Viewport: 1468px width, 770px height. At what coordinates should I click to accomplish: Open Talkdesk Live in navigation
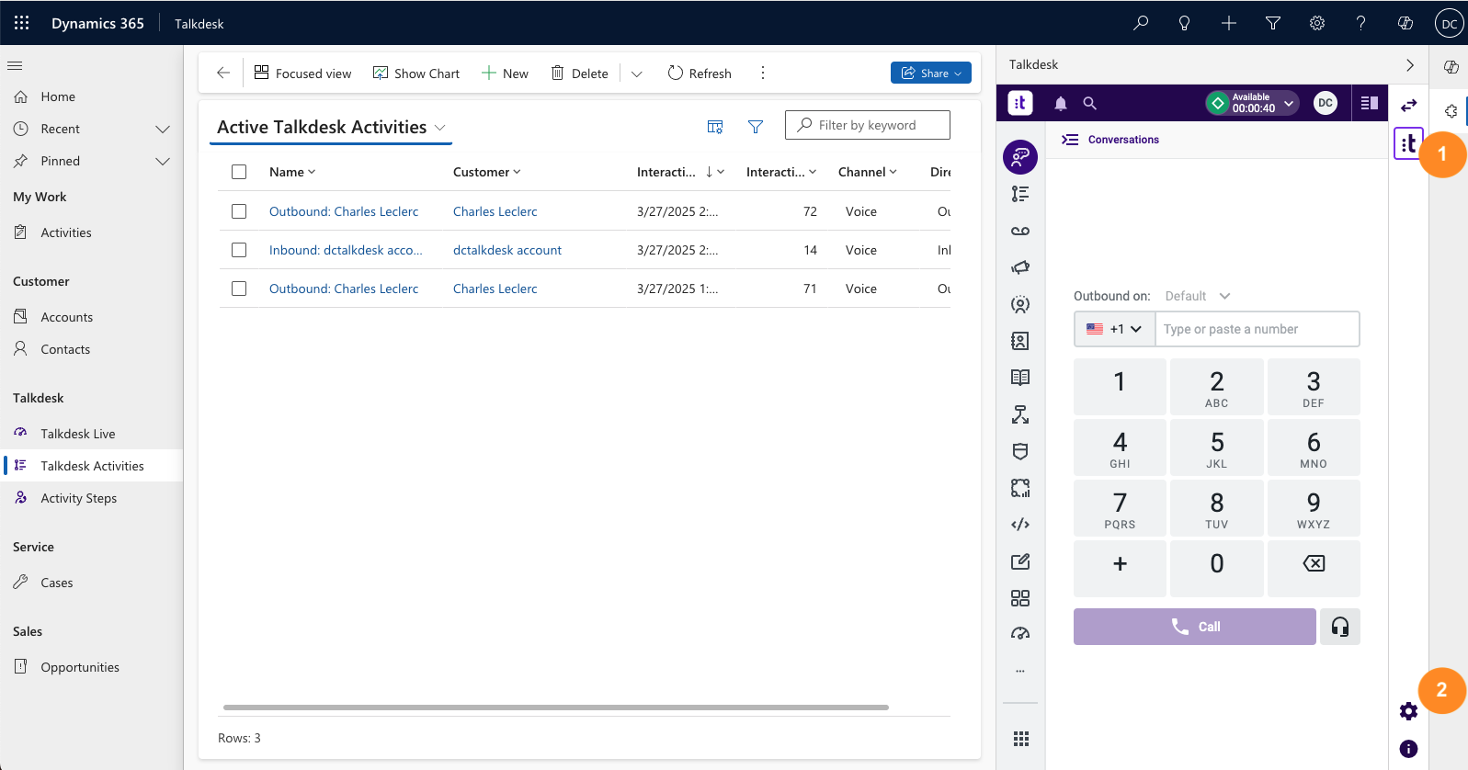click(x=77, y=434)
